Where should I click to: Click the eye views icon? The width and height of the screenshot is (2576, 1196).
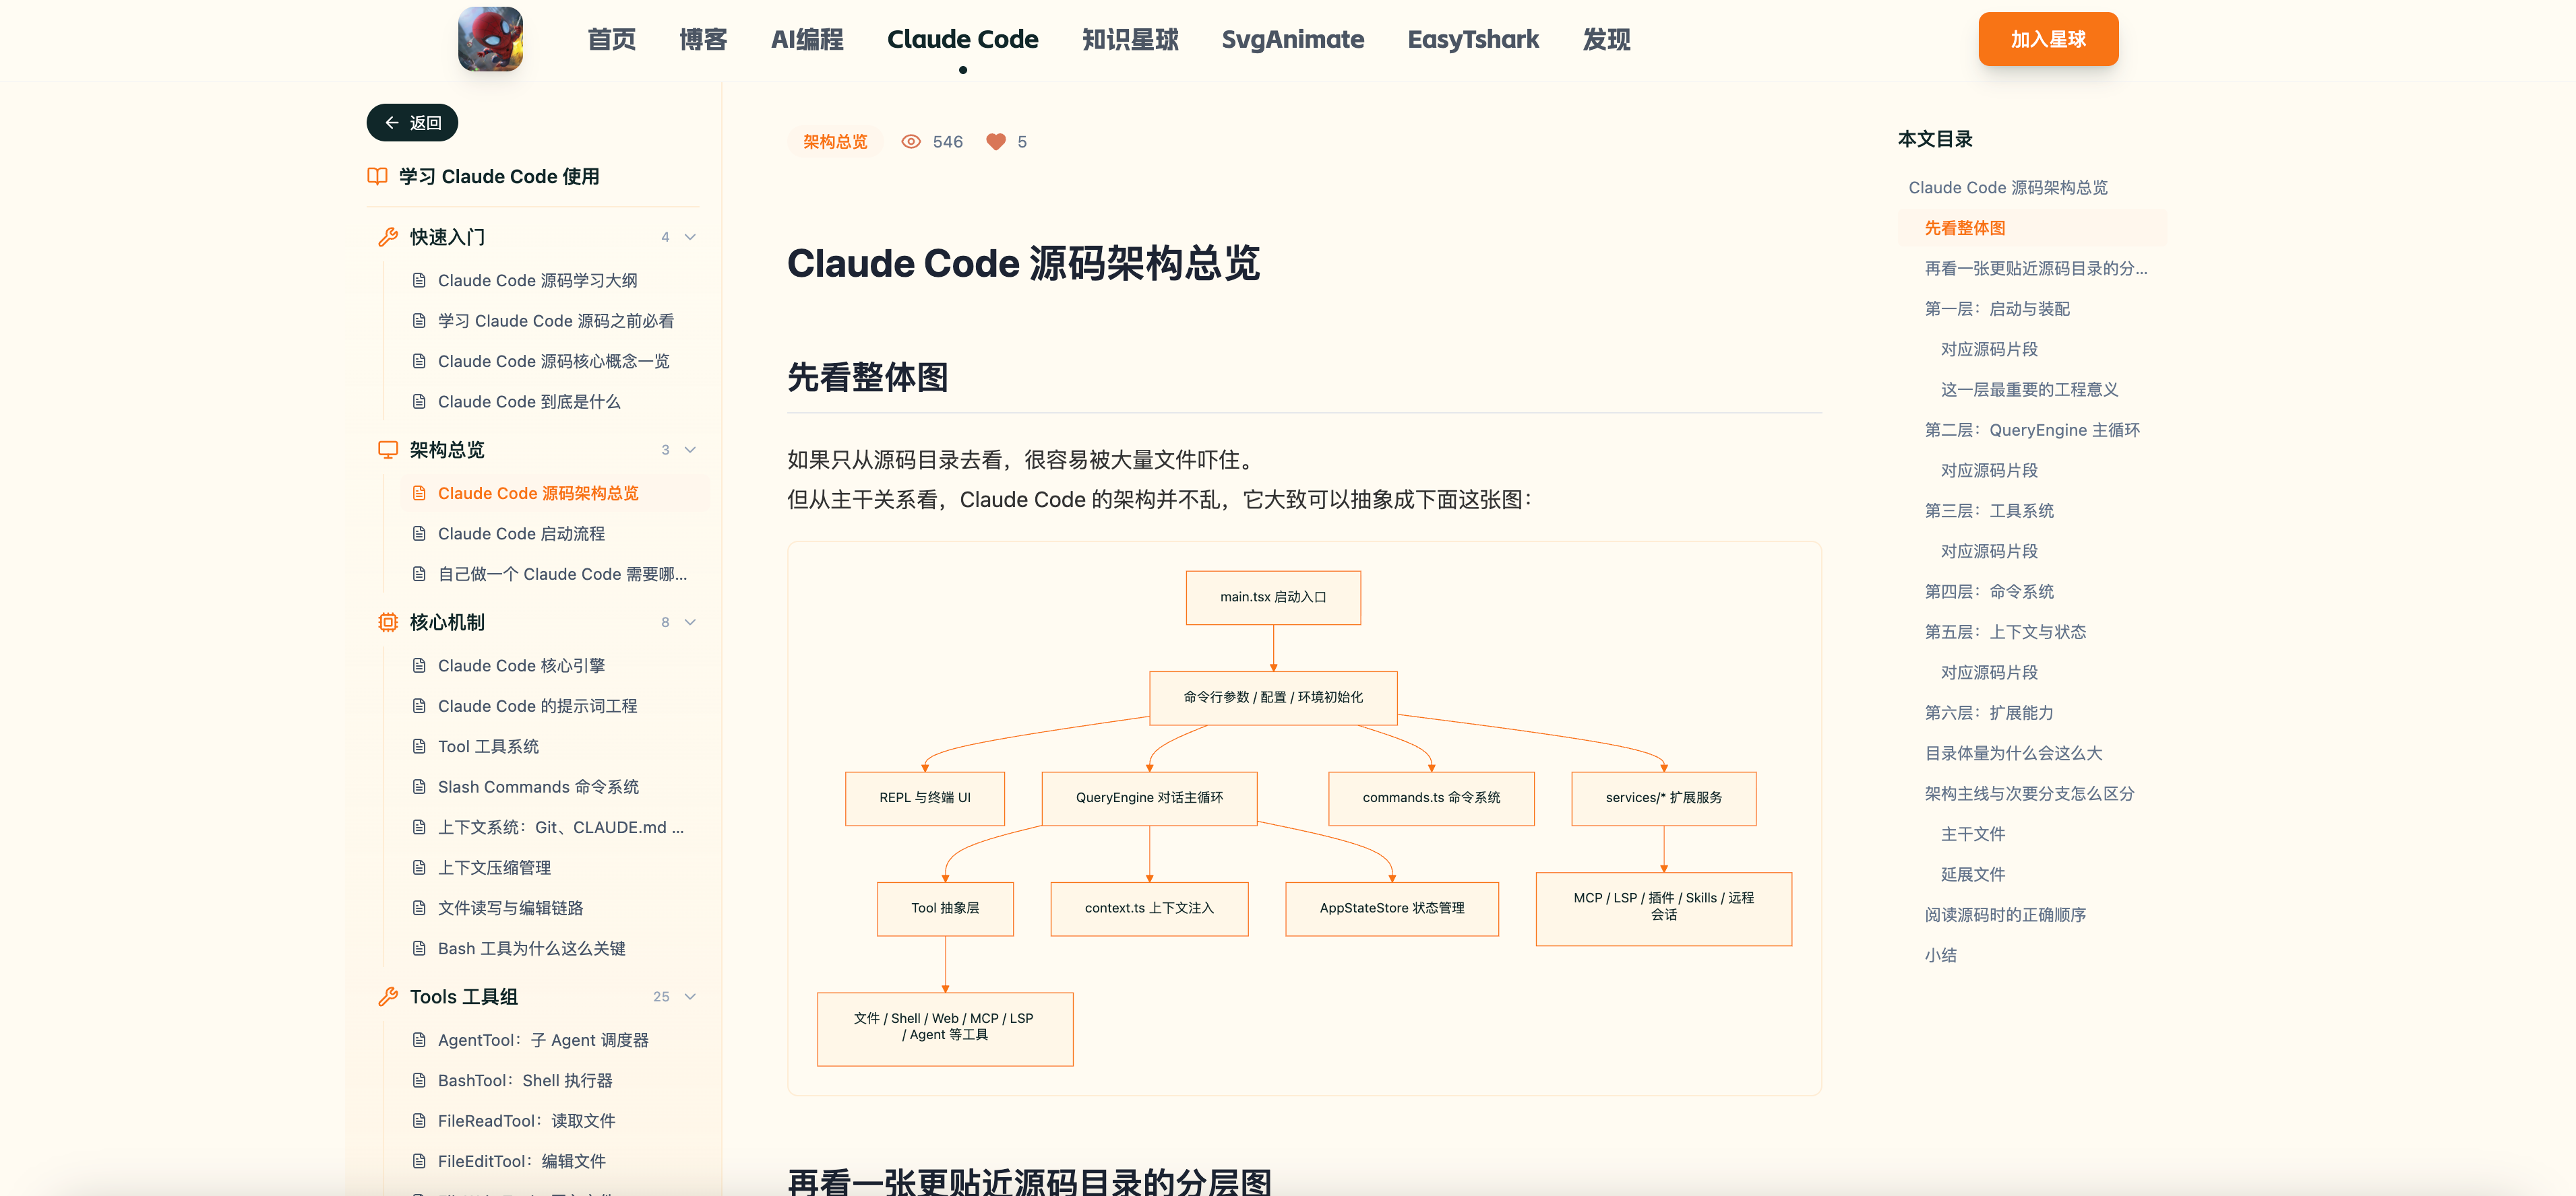click(x=910, y=142)
